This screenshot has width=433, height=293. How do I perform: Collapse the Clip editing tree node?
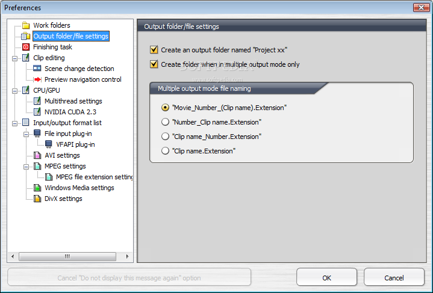point(14,58)
